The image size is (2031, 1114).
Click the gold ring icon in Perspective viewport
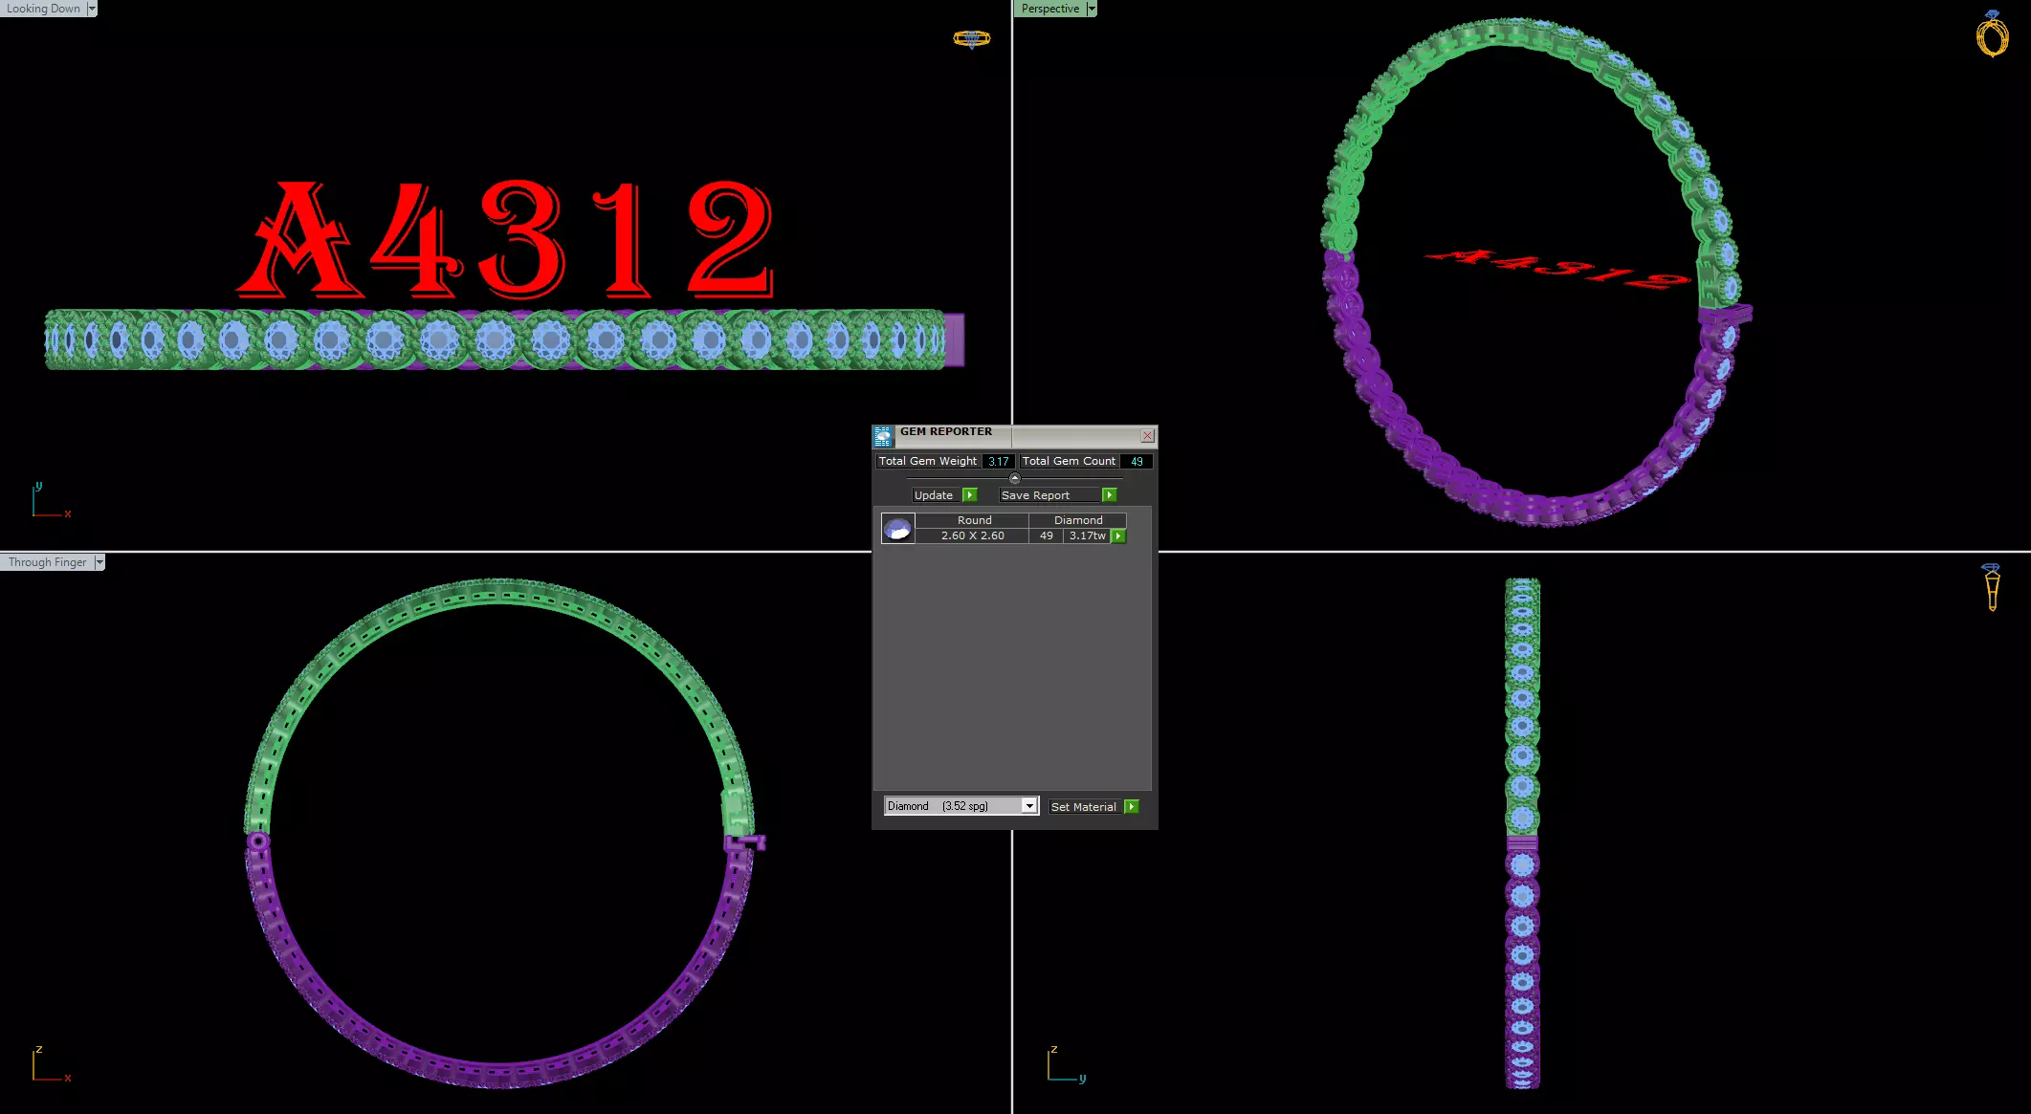click(1992, 34)
